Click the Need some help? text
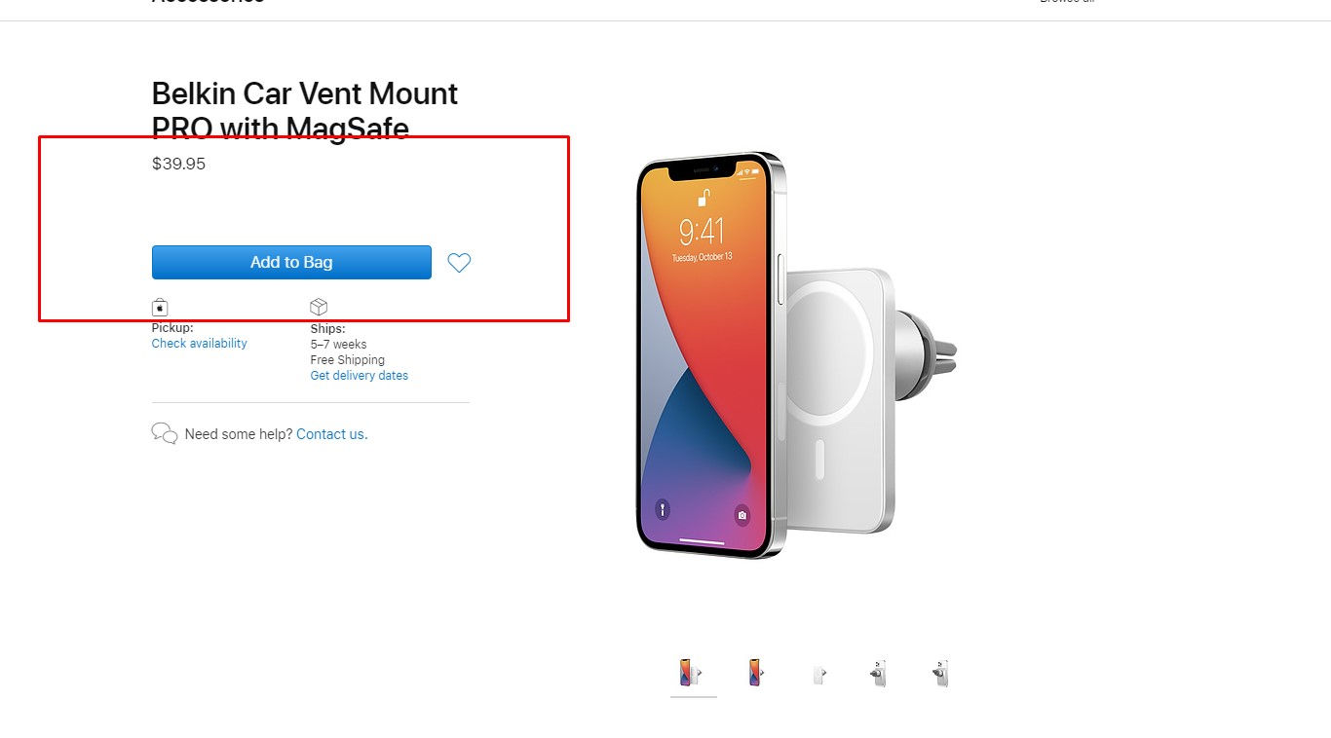 [x=238, y=434]
